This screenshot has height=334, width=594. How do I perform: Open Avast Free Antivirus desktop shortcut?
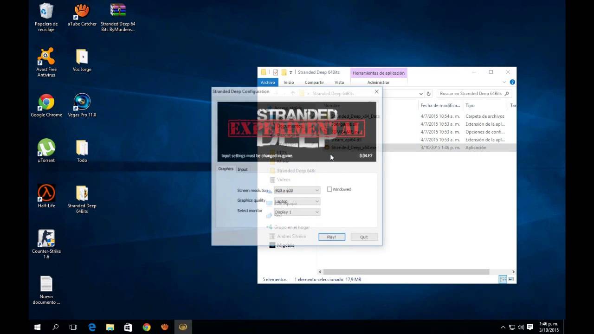click(46, 63)
